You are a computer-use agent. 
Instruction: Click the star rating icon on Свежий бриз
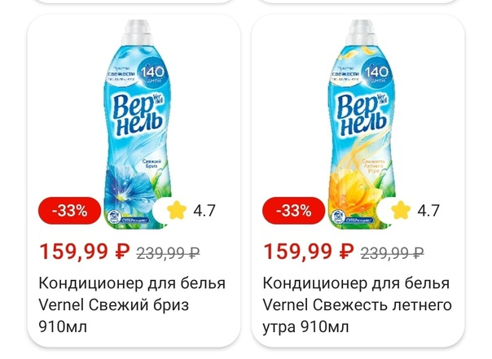[x=177, y=210]
